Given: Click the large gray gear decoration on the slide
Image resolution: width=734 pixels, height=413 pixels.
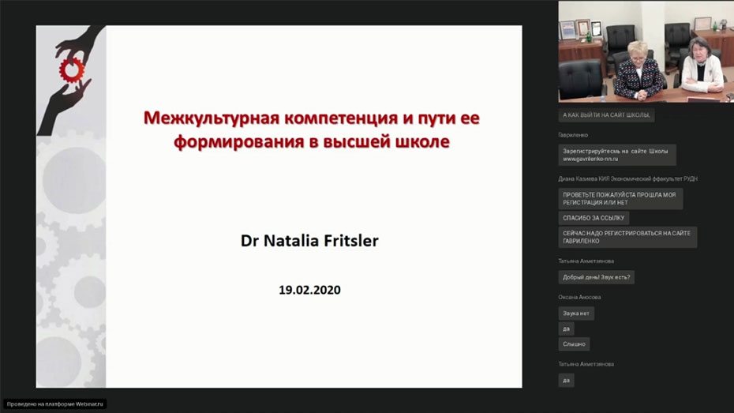Looking at the screenshot, I should click(73, 180).
